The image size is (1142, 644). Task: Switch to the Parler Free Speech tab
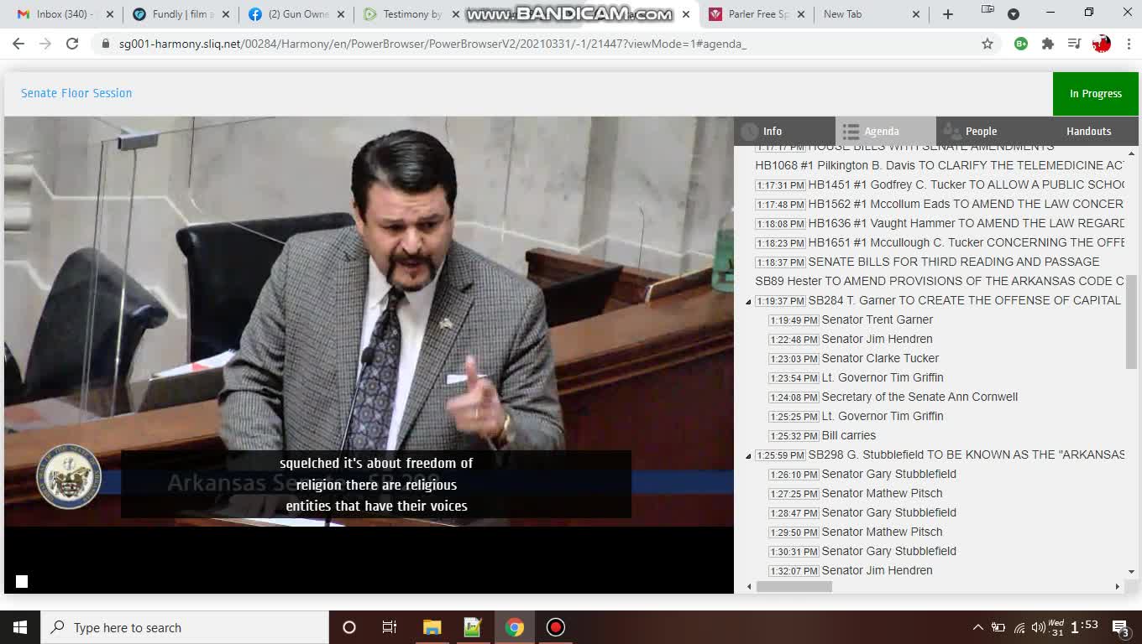[756, 14]
